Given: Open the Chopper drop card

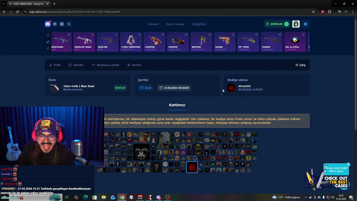Looking at the screenshot, I should tap(178, 42).
